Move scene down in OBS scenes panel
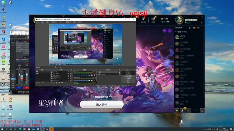The image size is (234, 131). click(x=44, y=83)
